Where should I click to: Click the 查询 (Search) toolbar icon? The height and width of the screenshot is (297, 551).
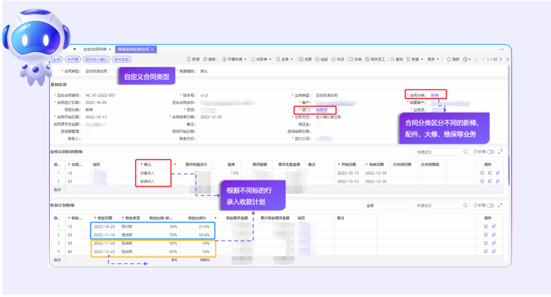396,59
